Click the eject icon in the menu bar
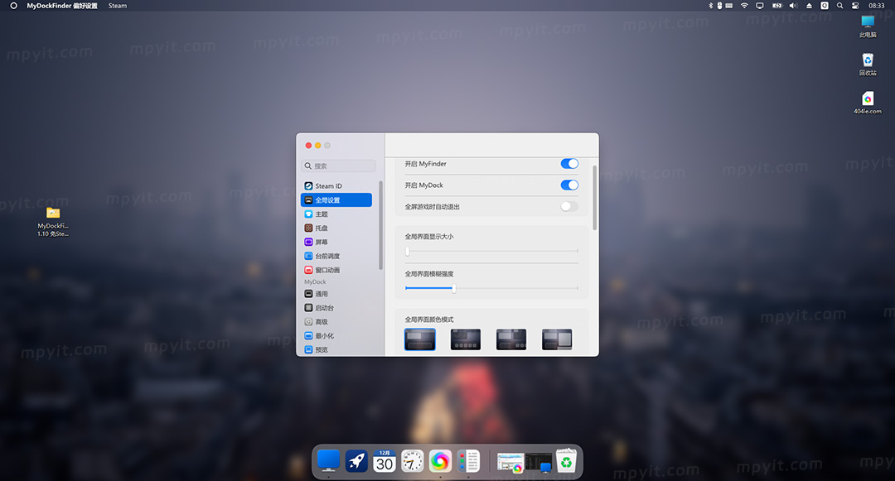The width and height of the screenshot is (895, 481). 809,6
